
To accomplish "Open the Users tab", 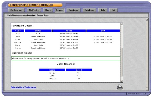I will coord(48,10).
